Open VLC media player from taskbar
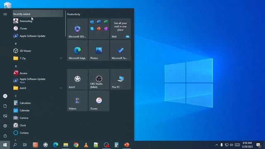The height and width of the screenshot is (149, 265). [86, 145]
